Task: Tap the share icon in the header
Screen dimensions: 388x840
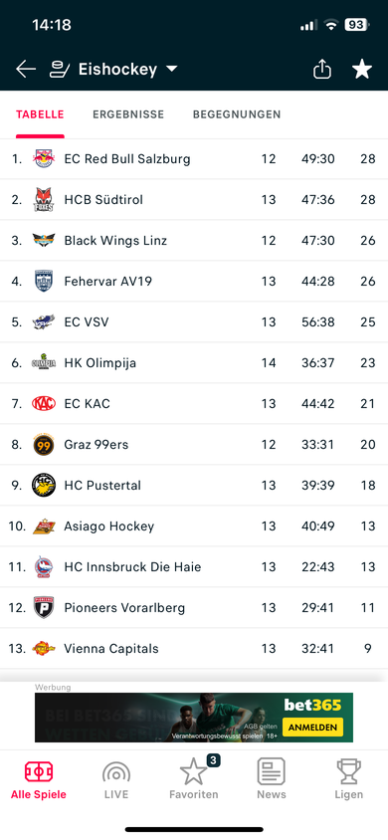Action: 322,69
